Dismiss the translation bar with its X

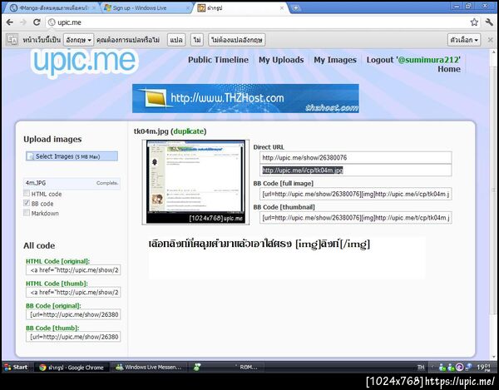pos(491,40)
